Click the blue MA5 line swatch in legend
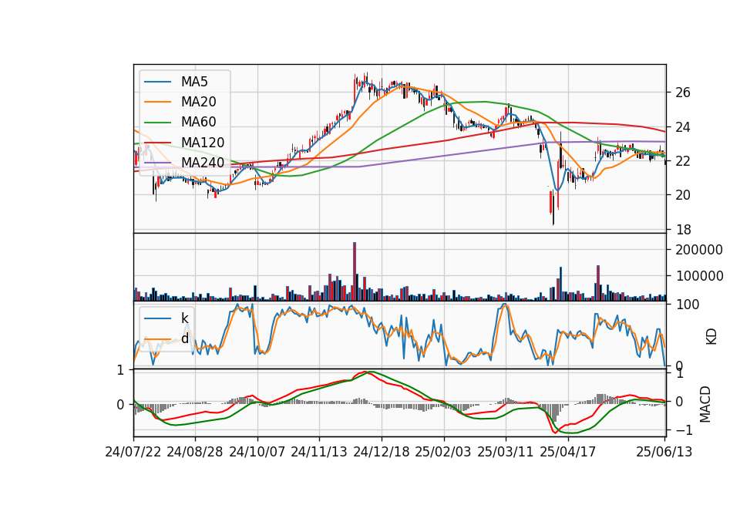This screenshot has height=532, width=740. pos(157,82)
